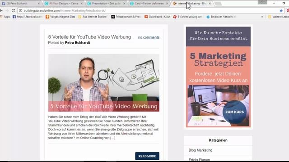Open the Vorgeschlagene Sites bookmark
This screenshot has width=289, height=162.
click(x=61, y=17)
